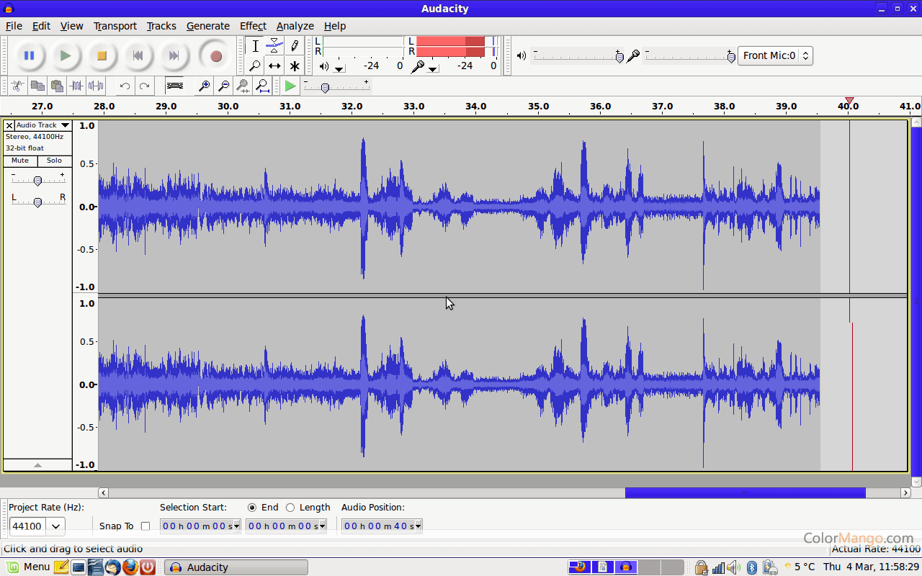This screenshot has width=922, height=576.
Task: Open the Project Rate dropdown
Action: pos(55,526)
